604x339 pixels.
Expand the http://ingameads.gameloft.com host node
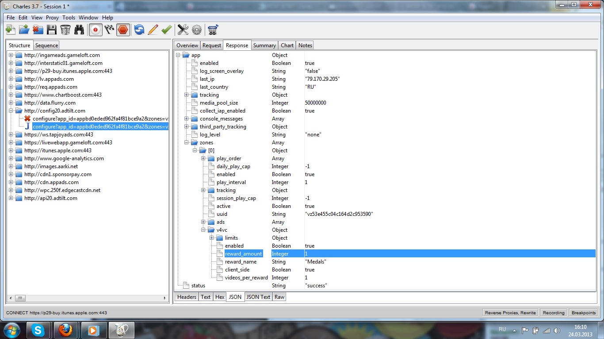[11, 55]
